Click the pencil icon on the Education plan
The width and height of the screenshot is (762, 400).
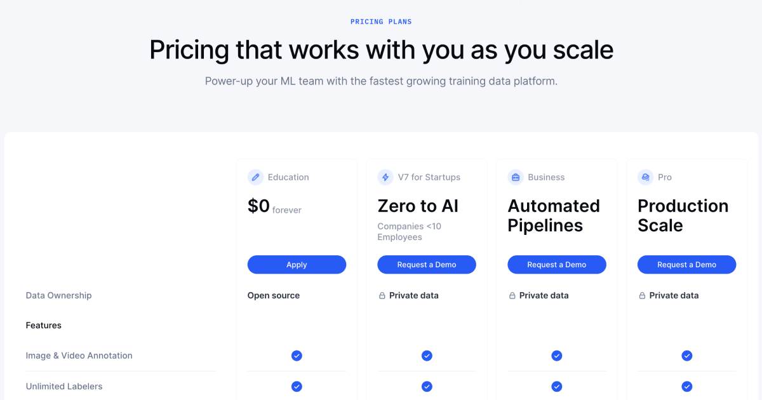tap(256, 177)
